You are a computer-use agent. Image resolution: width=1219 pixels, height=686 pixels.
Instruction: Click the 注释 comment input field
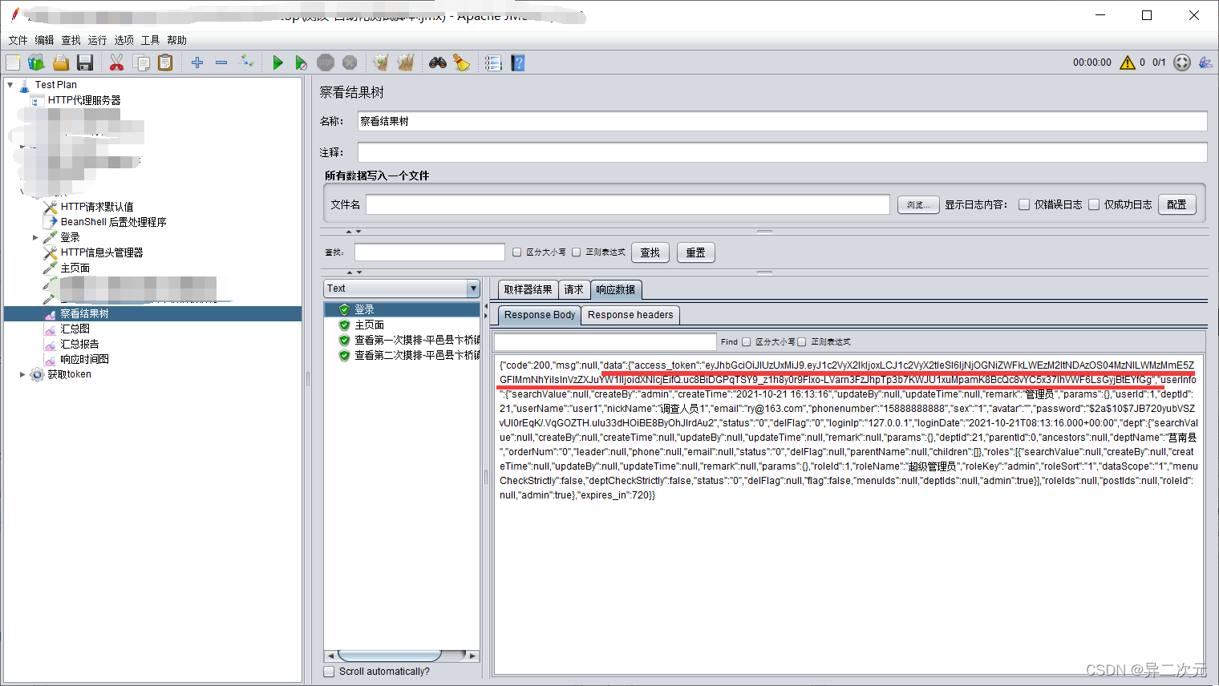pos(782,152)
